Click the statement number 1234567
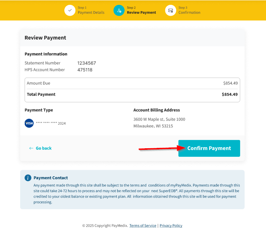 click(x=87, y=63)
